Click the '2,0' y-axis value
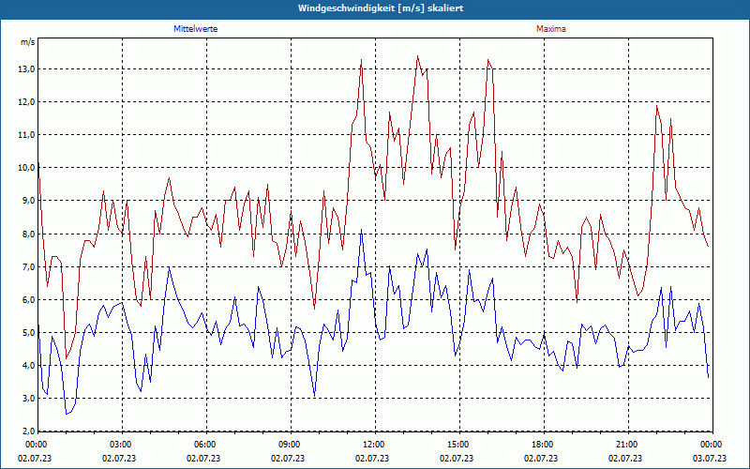Viewport: 750px width, 469px height. click(28, 431)
